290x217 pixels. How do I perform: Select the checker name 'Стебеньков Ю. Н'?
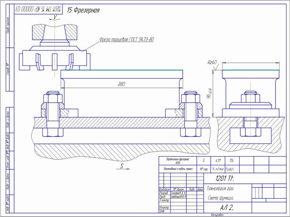tap(178, 197)
